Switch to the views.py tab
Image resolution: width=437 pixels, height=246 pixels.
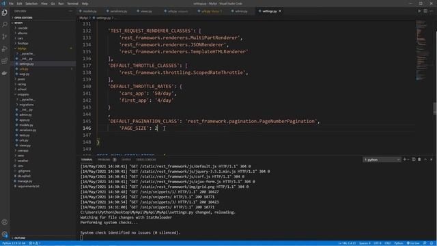click(x=146, y=11)
